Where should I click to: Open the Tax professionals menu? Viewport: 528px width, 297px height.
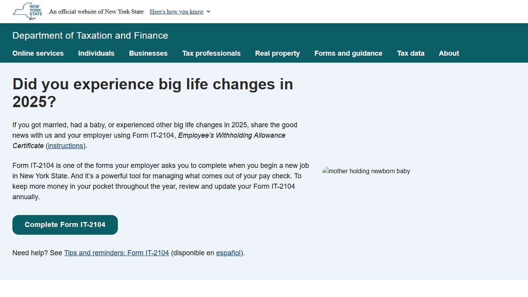(x=211, y=53)
